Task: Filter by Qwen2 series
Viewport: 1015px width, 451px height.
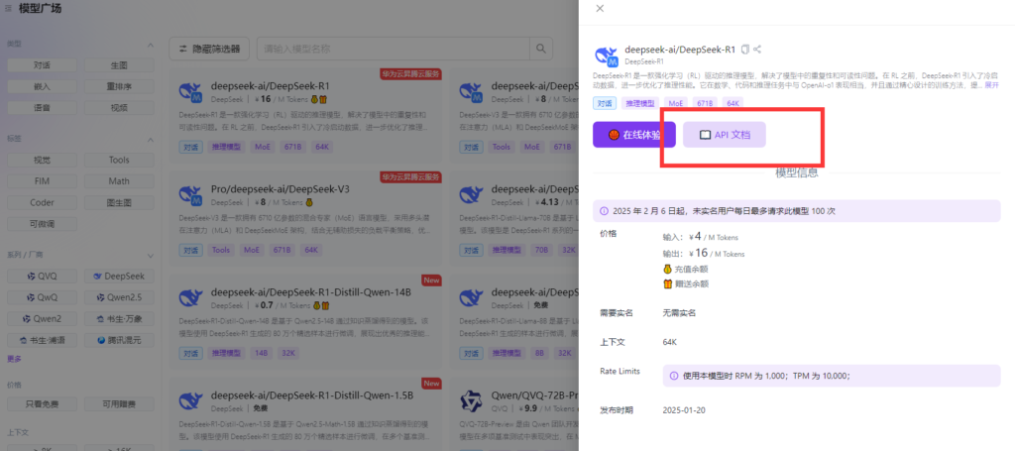Action: 42,318
